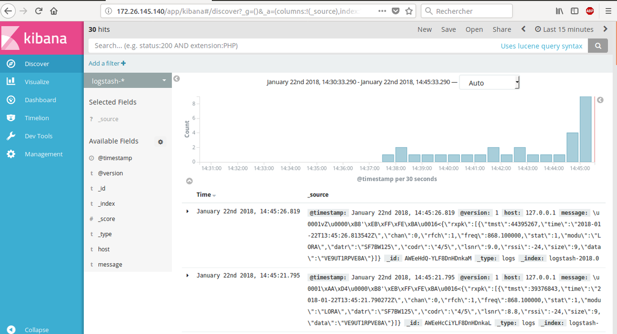Screen dimensions: 617x334
Task: Click the Add a filter link
Action: pyautogui.click(x=107, y=63)
